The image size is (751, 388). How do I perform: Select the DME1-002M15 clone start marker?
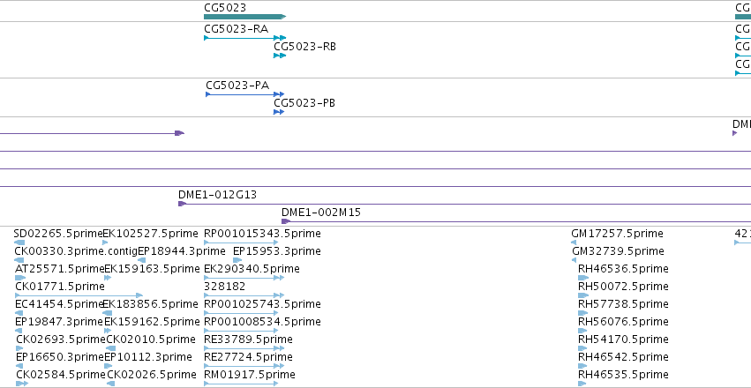(x=286, y=221)
